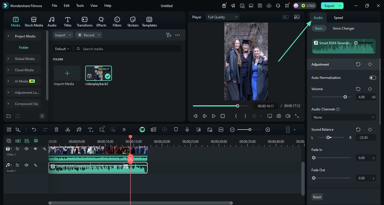Take a snapshot with the camera icon
This screenshot has height=205, width=384.
point(279,116)
